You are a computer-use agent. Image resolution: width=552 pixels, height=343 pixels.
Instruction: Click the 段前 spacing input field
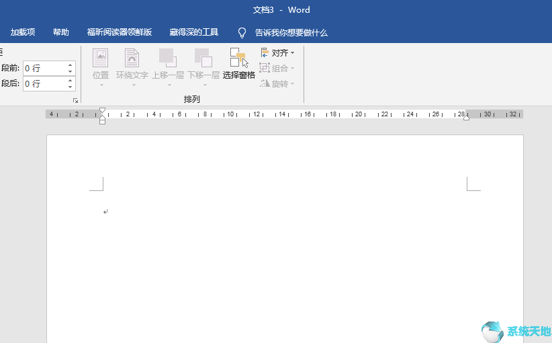[44, 69]
